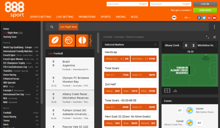The width and height of the screenshot is (220, 128).
Task: Select the Cricket sport icon
Action: point(82,41)
